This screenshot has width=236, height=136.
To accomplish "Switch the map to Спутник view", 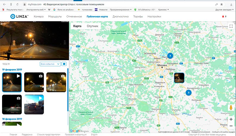I will [x=92, y=26].
